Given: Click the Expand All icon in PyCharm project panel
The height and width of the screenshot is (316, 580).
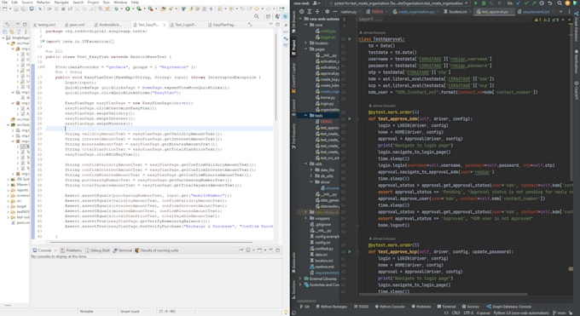Looking at the screenshot, I should click(x=310, y=11).
